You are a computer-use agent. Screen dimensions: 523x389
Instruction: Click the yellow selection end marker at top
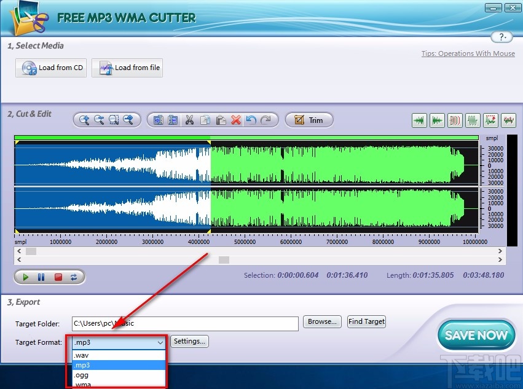pos(209,143)
